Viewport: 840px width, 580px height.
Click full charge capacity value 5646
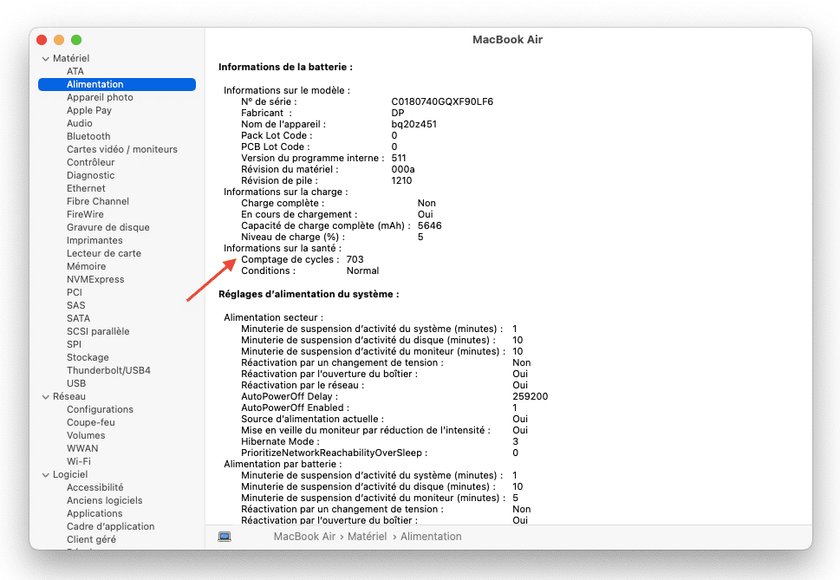(x=430, y=226)
